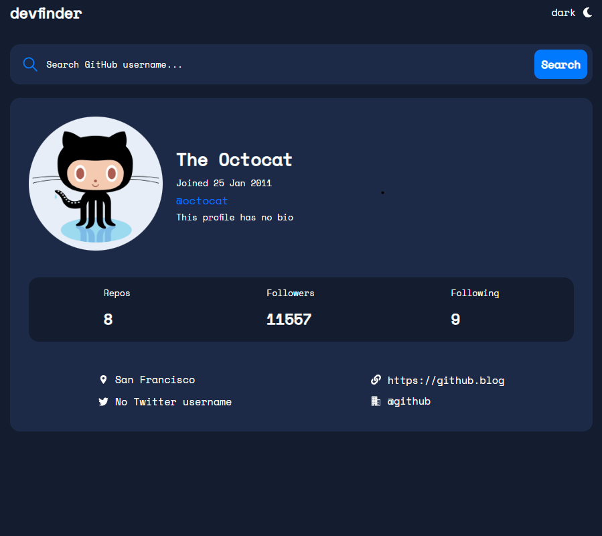The image size is (602, 536).
Task: Click the location pin icon
Action: click(103, 380)
